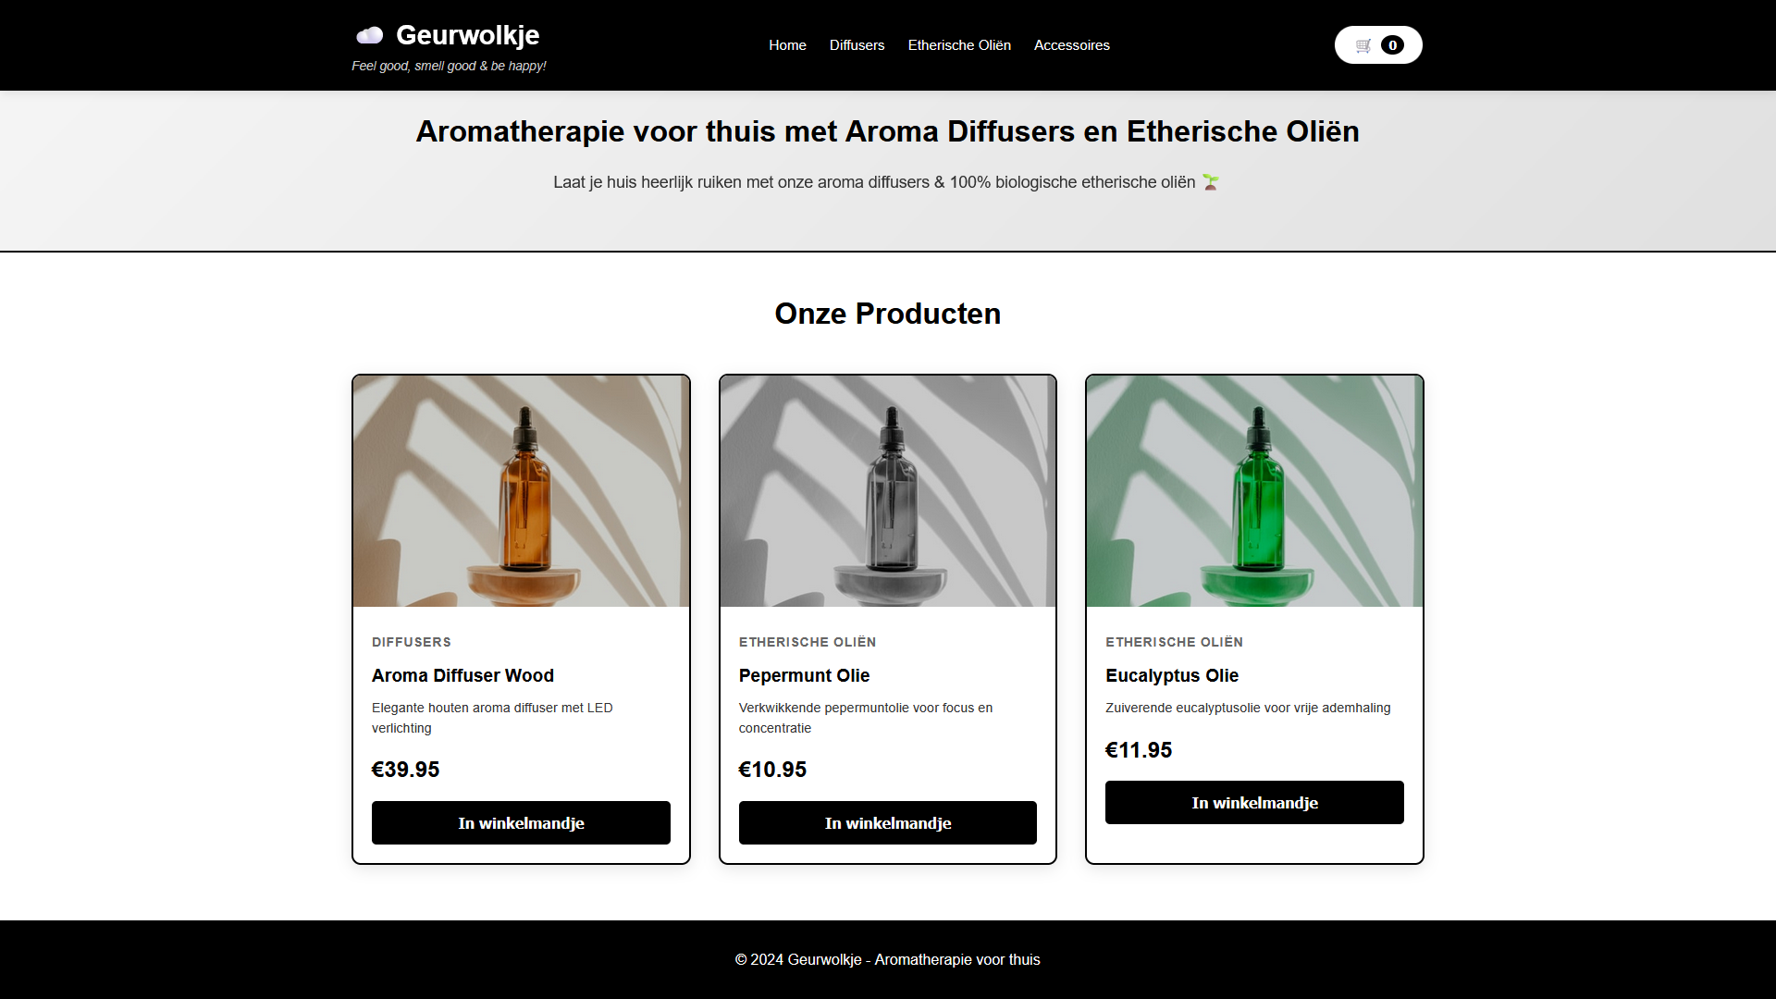Open the shopping cart icon
The height and width of the screenshot is (999, 1776).
[1363, 45]
